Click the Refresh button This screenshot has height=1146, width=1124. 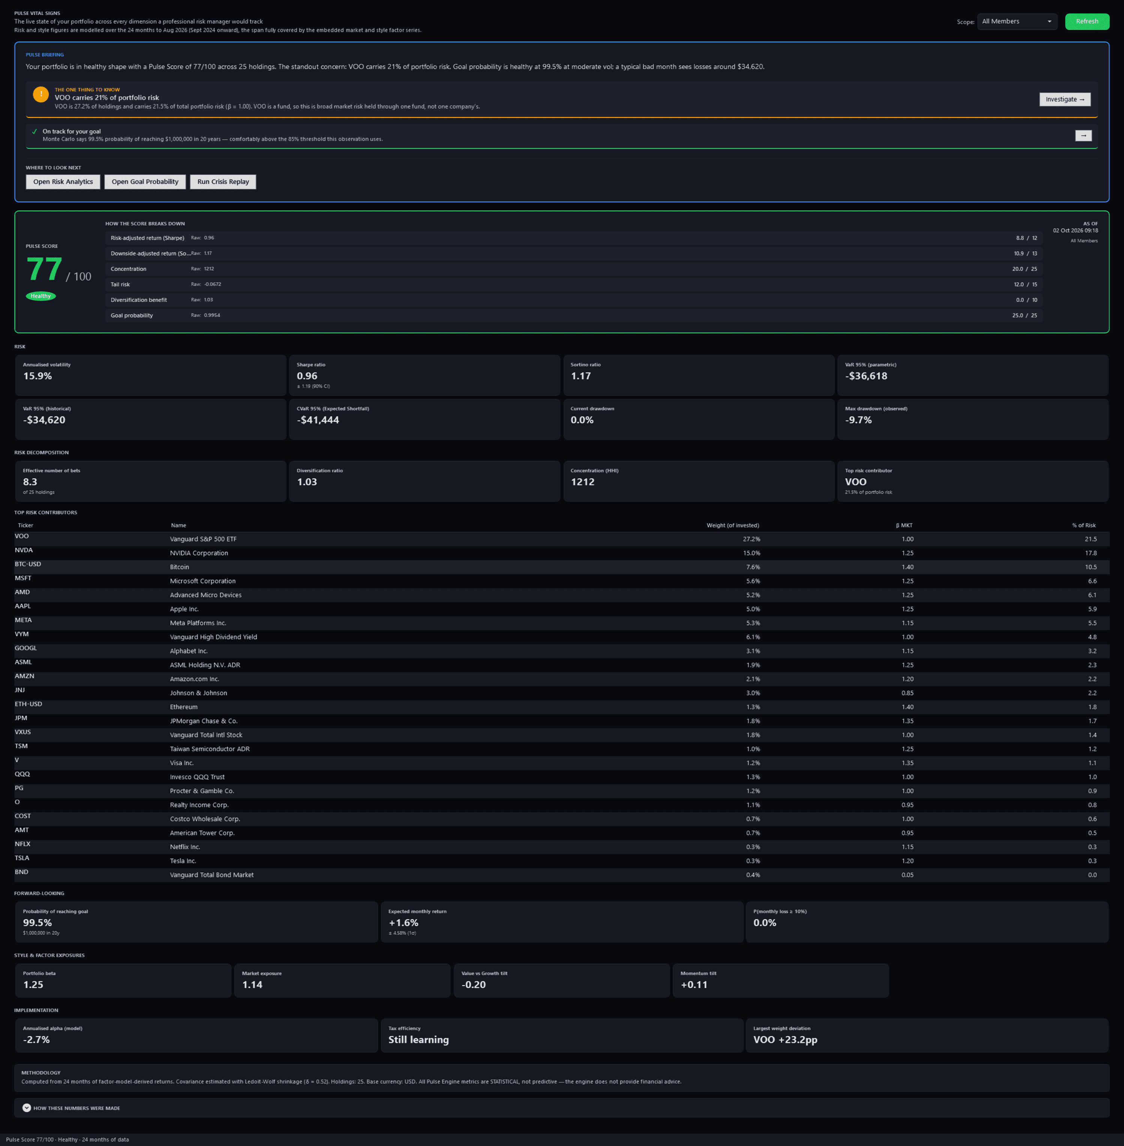[1087, 22]
